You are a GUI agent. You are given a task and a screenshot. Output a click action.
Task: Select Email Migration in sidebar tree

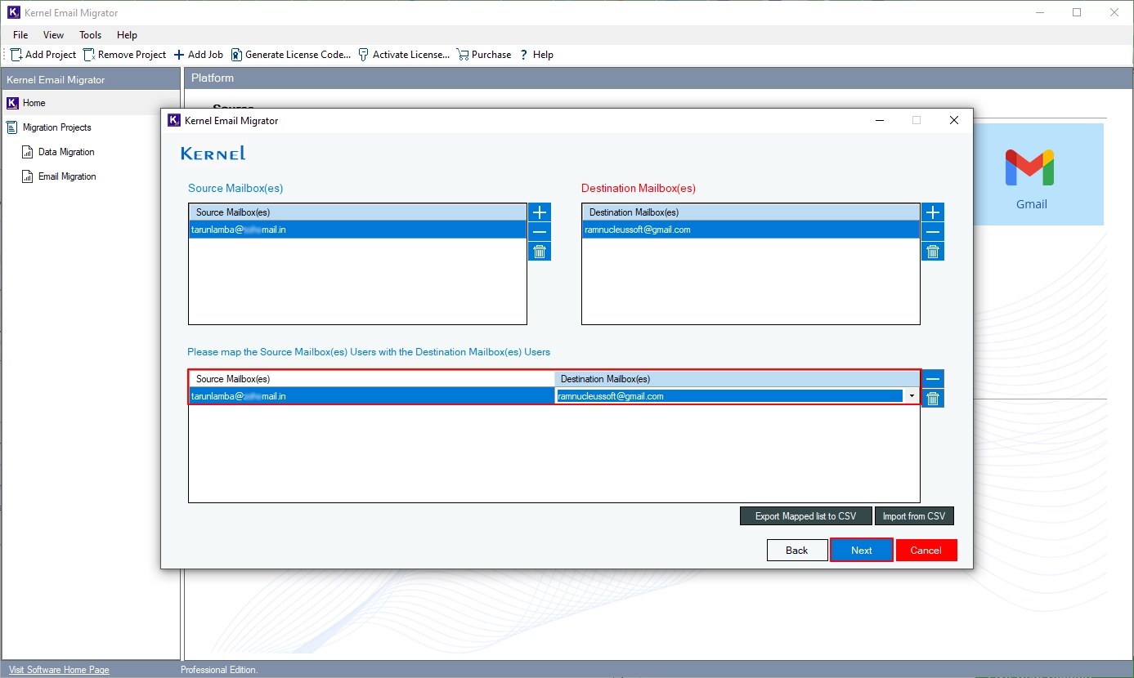pos(67,176)
